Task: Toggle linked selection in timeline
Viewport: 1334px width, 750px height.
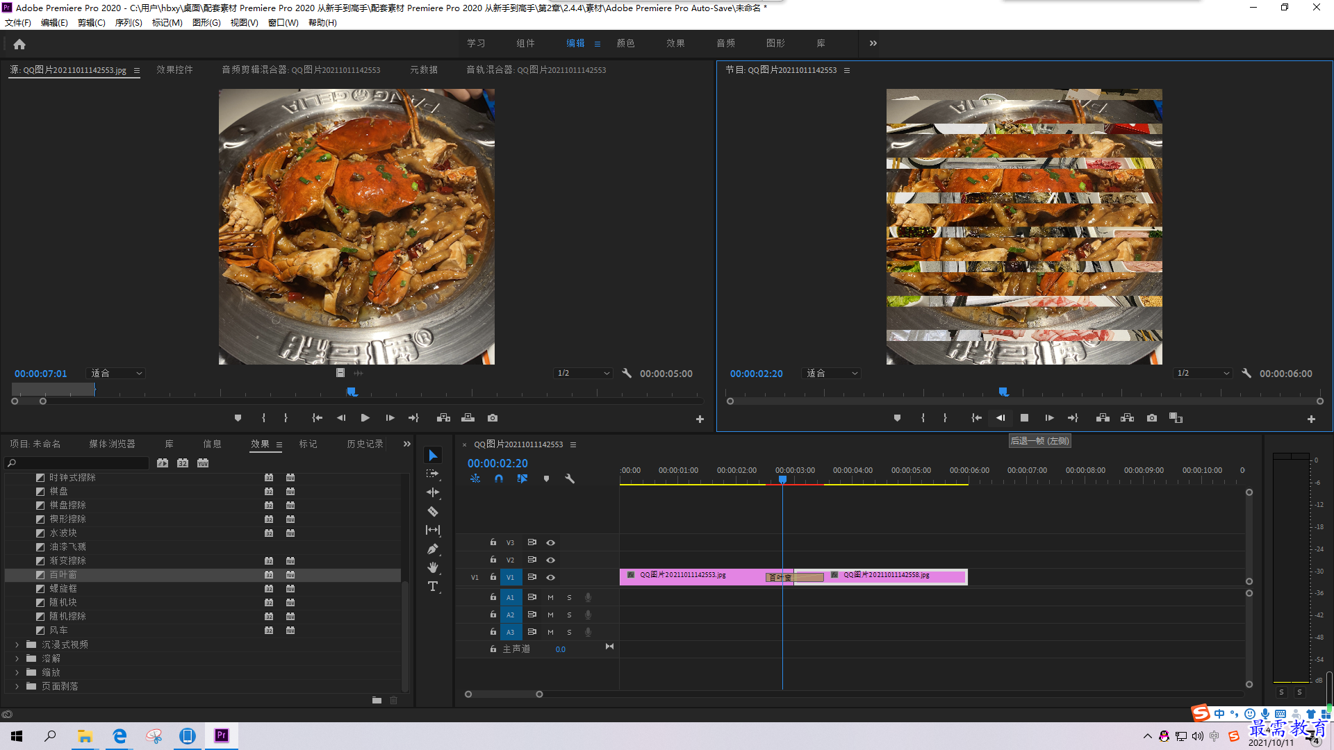Action: (522, 478)
